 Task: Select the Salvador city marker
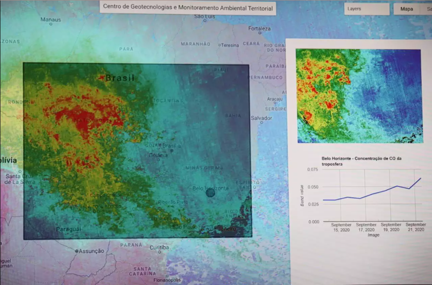[261, 123]
